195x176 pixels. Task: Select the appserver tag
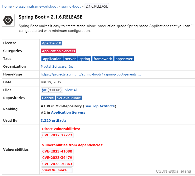point(124,59)
